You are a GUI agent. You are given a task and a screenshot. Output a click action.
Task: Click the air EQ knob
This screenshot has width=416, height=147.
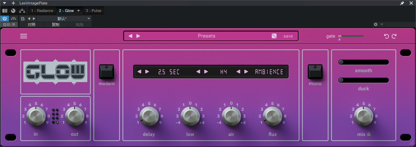(231, 116)
